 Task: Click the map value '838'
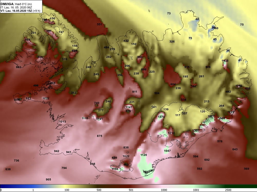click(x=126, y=147)
